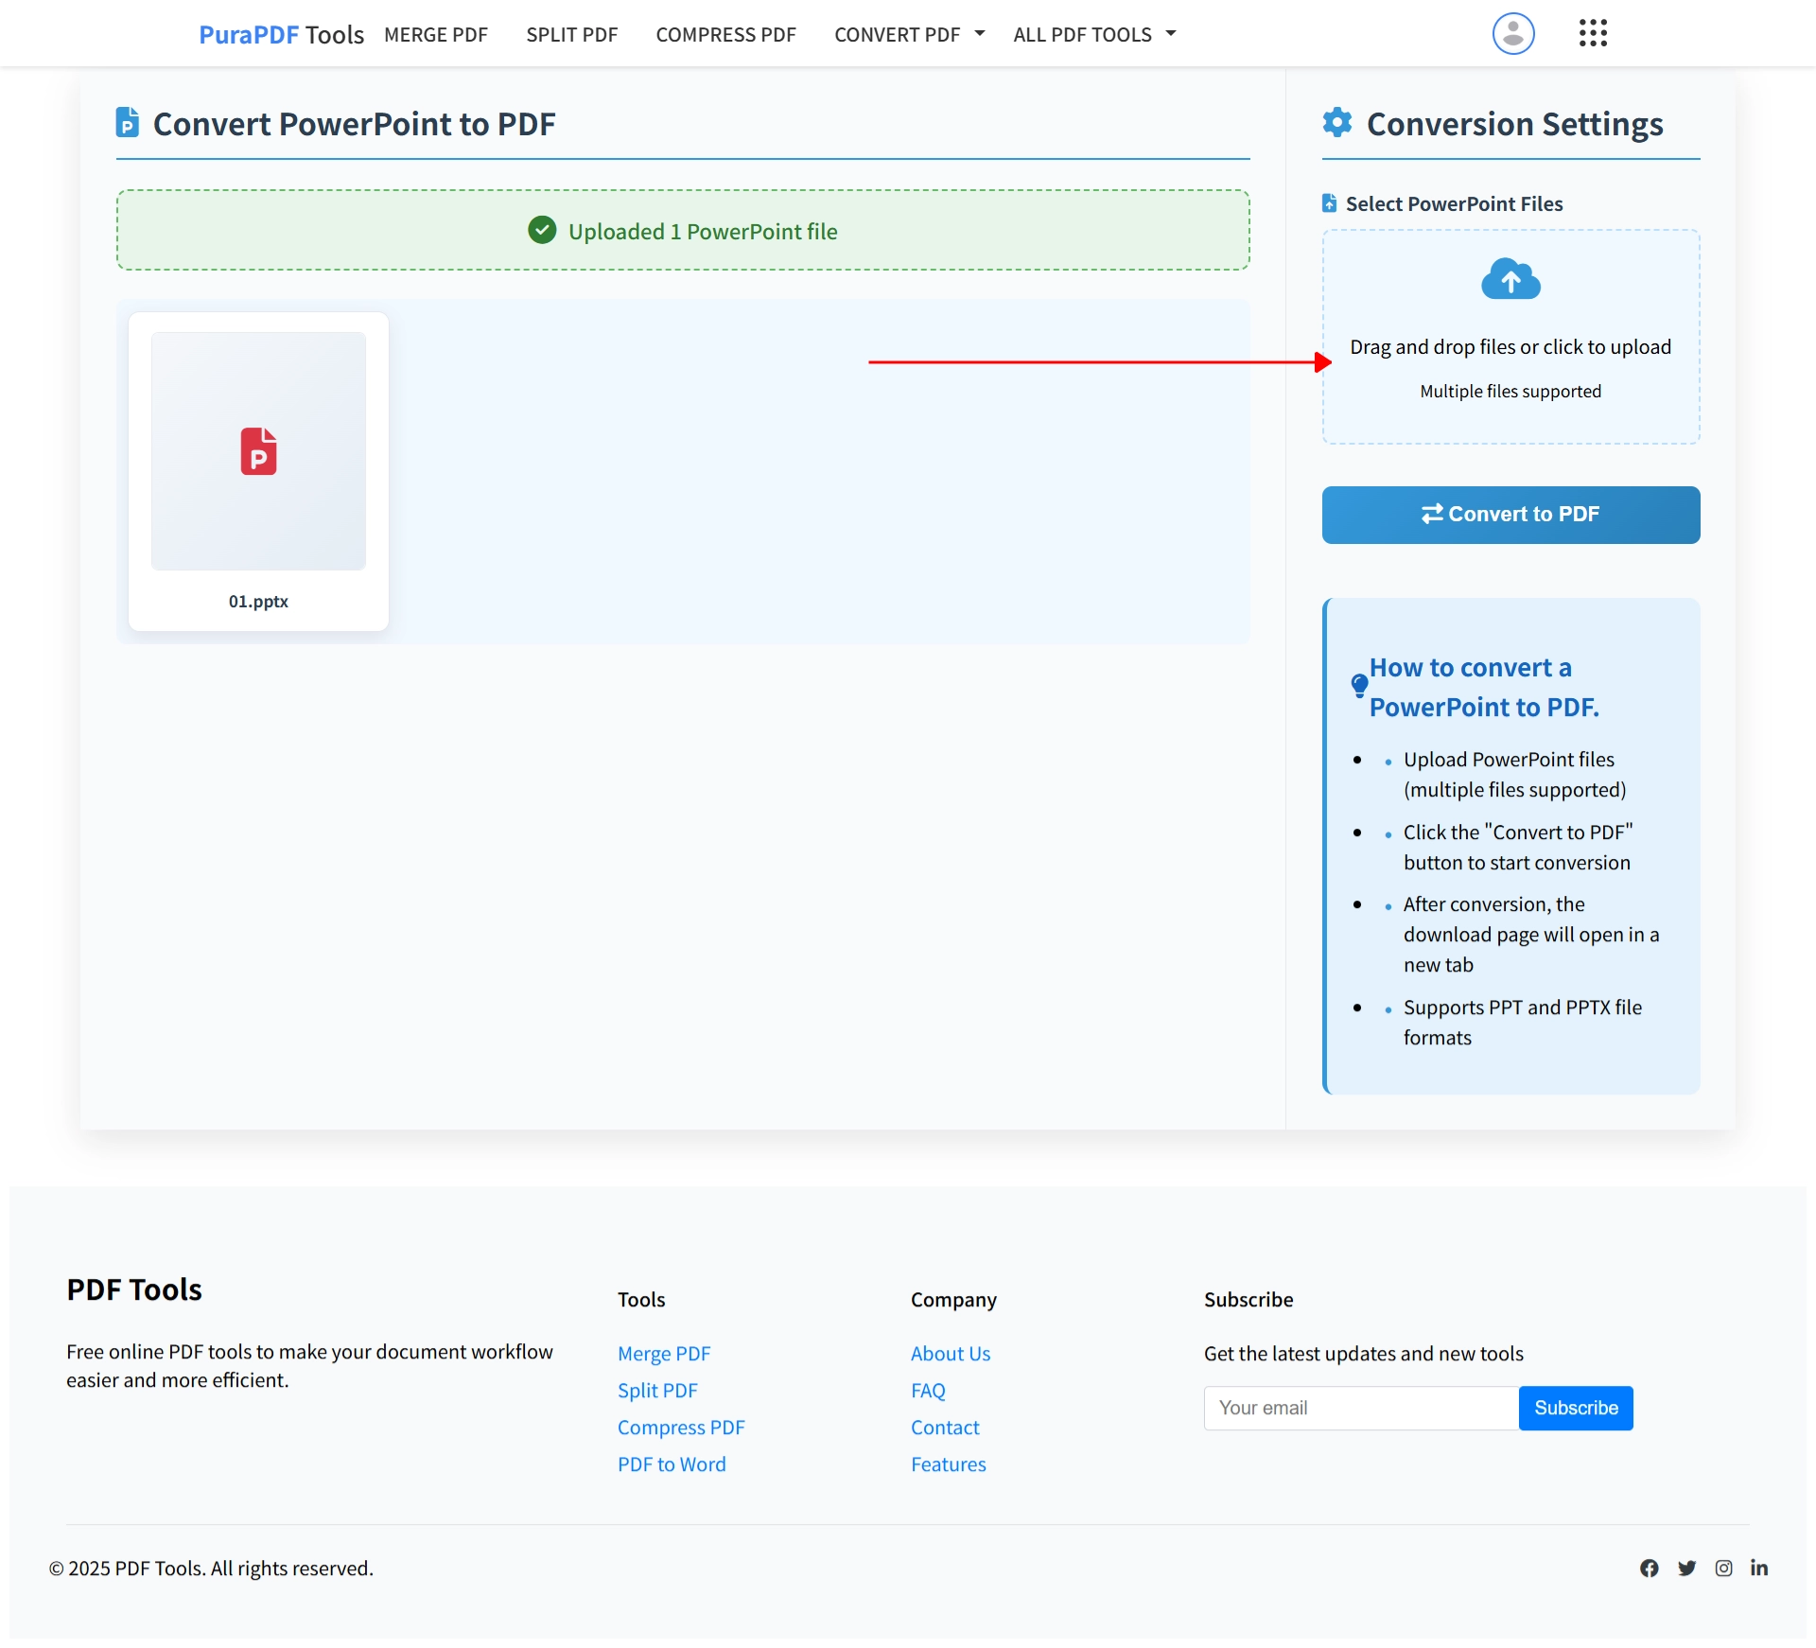Open COMPRESS PDF from the top menu
This screenshot has height=1648, width=1816.
click(725, 34)
